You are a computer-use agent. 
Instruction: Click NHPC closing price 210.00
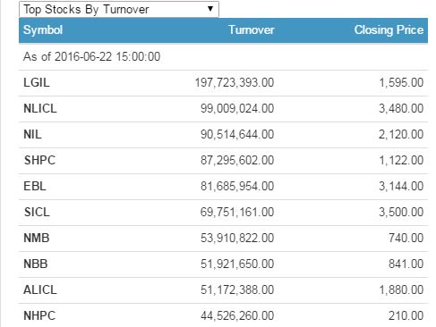coord(406,315)
